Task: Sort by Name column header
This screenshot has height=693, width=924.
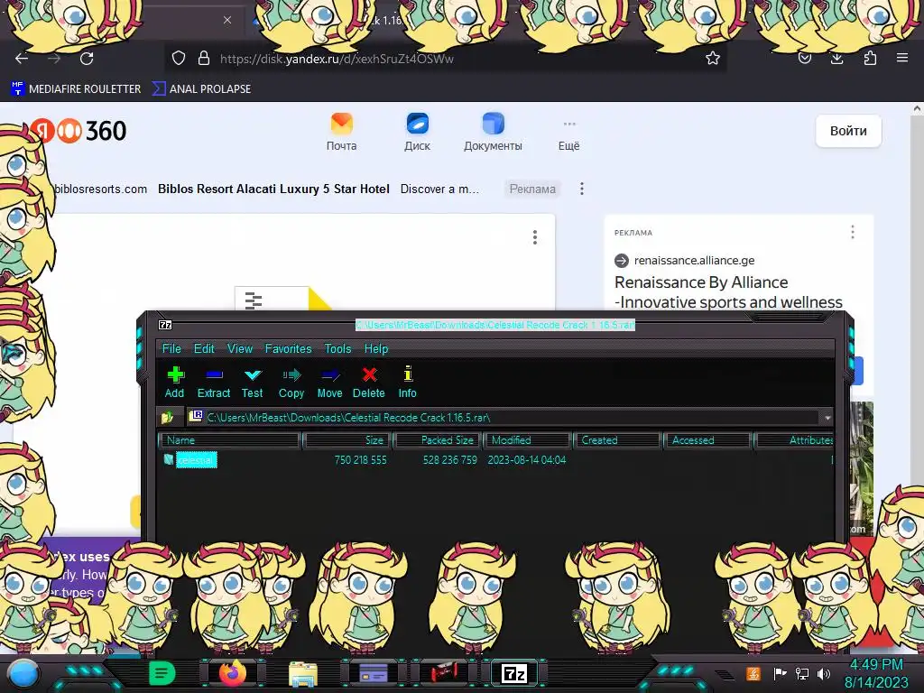Action: tap(230, 440)
